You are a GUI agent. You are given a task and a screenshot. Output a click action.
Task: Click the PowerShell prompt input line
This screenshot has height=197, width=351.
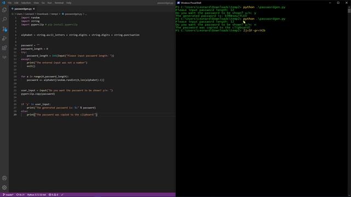coord(220,31)
